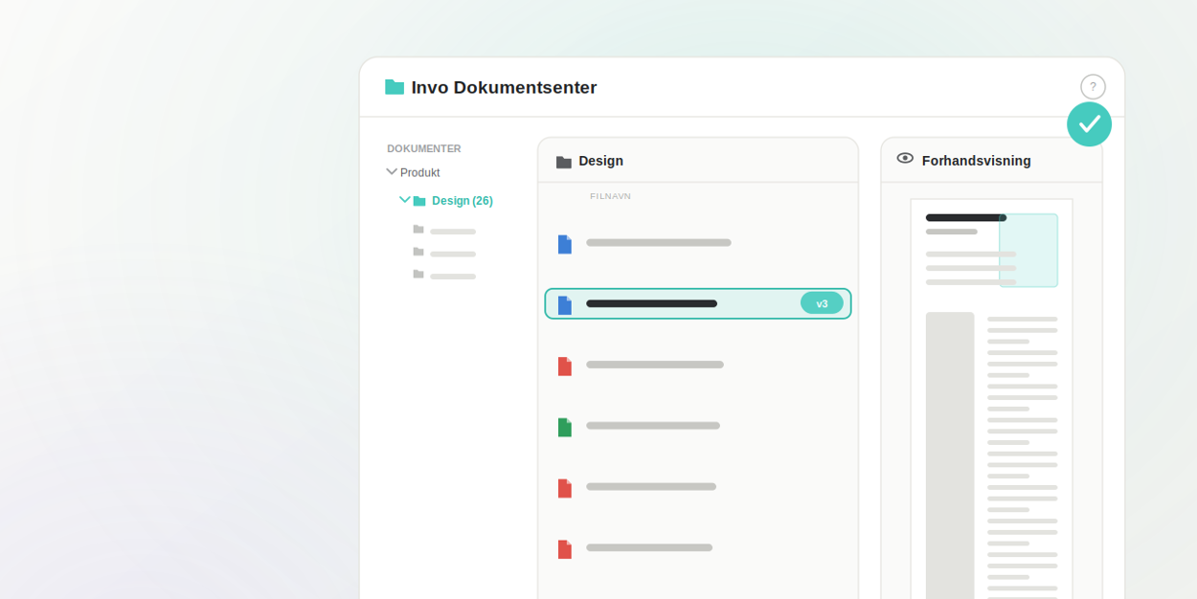Select the second red file icon
The width and height of the screenshot is (1197, 599).
tap(565, 488)
